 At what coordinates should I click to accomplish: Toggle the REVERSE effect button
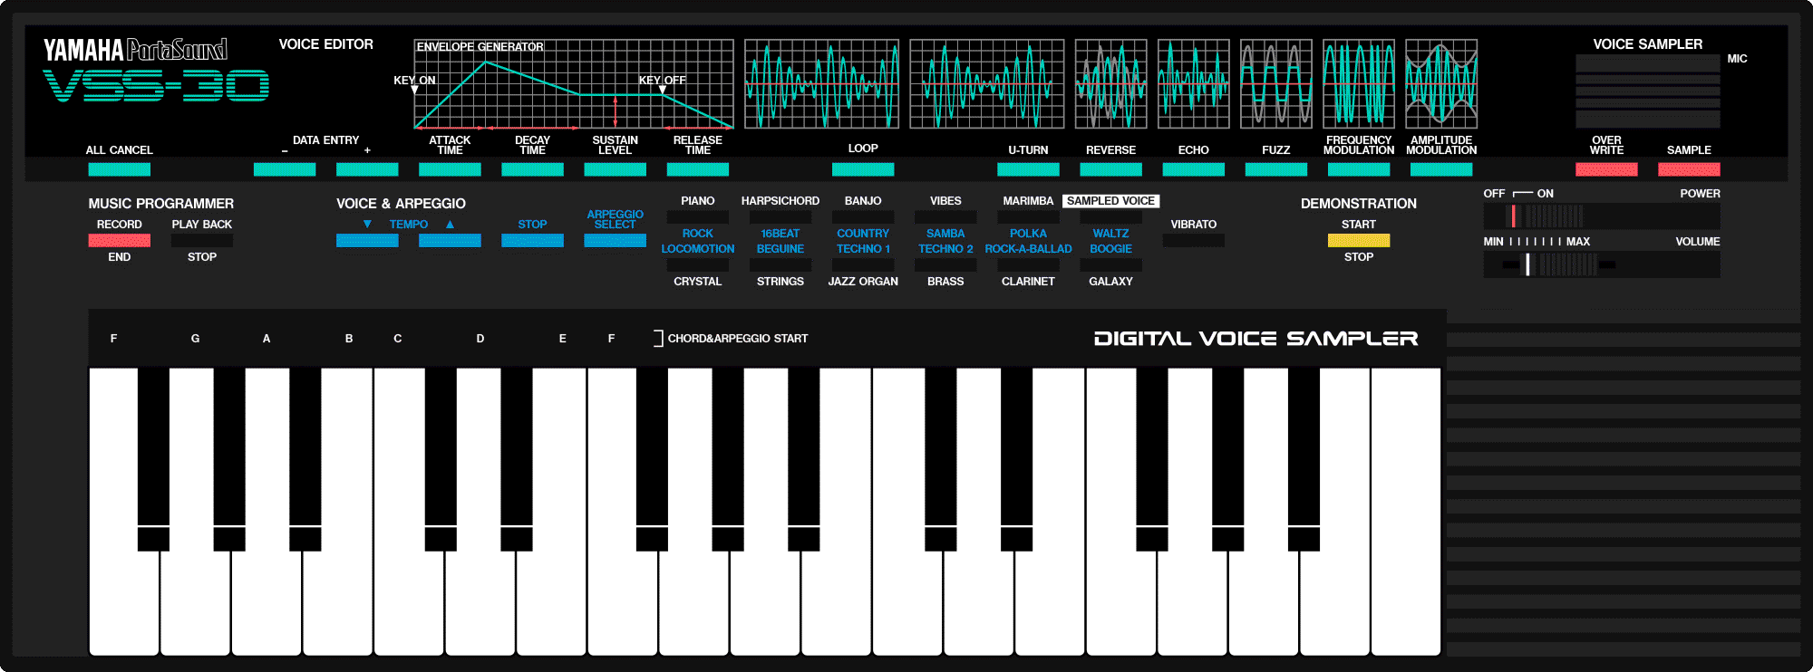click(x=1110, y=169)
